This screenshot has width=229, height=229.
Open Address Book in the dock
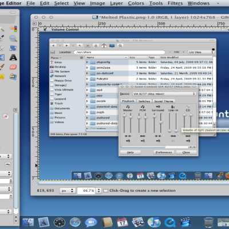(x=106, y=222)
